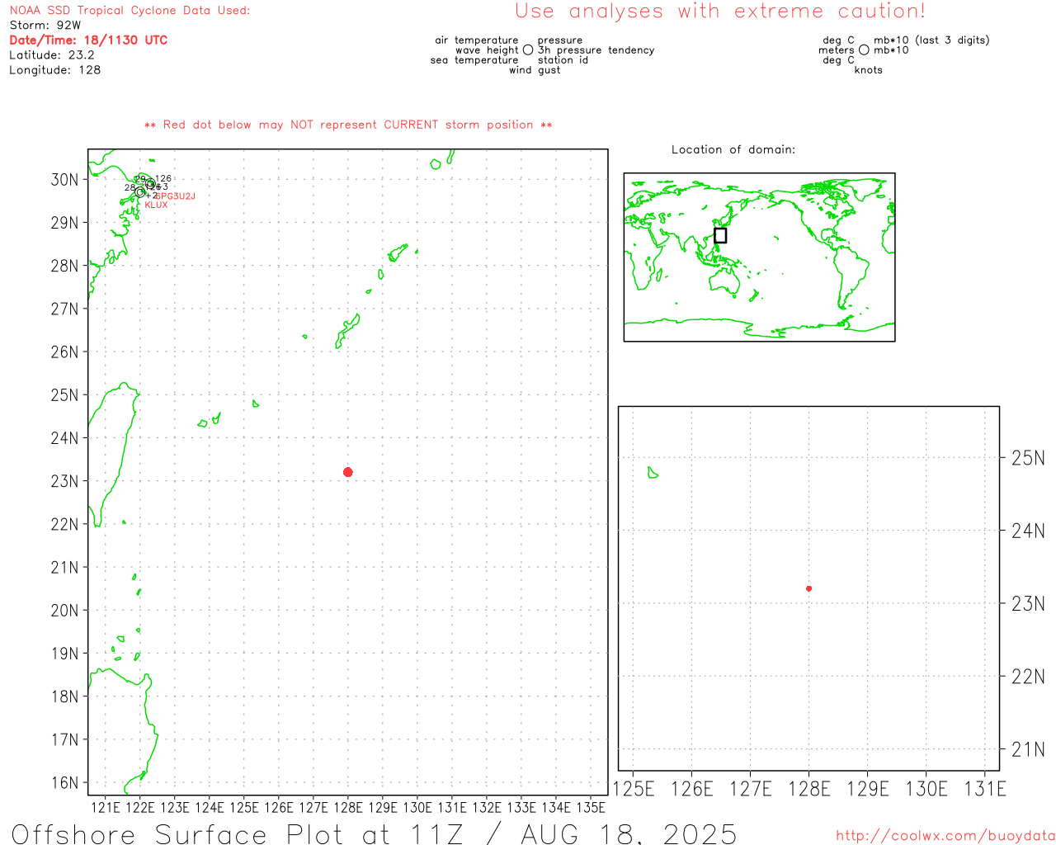Click the 'knots' unit legend label
This screenshot has height=845, width=1056.
pyautogui.click(x=869, y=70)
